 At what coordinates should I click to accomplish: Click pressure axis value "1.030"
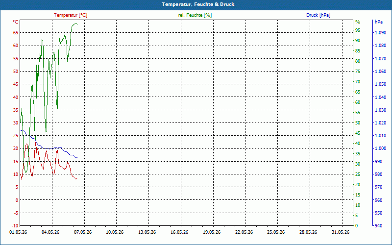380,110
